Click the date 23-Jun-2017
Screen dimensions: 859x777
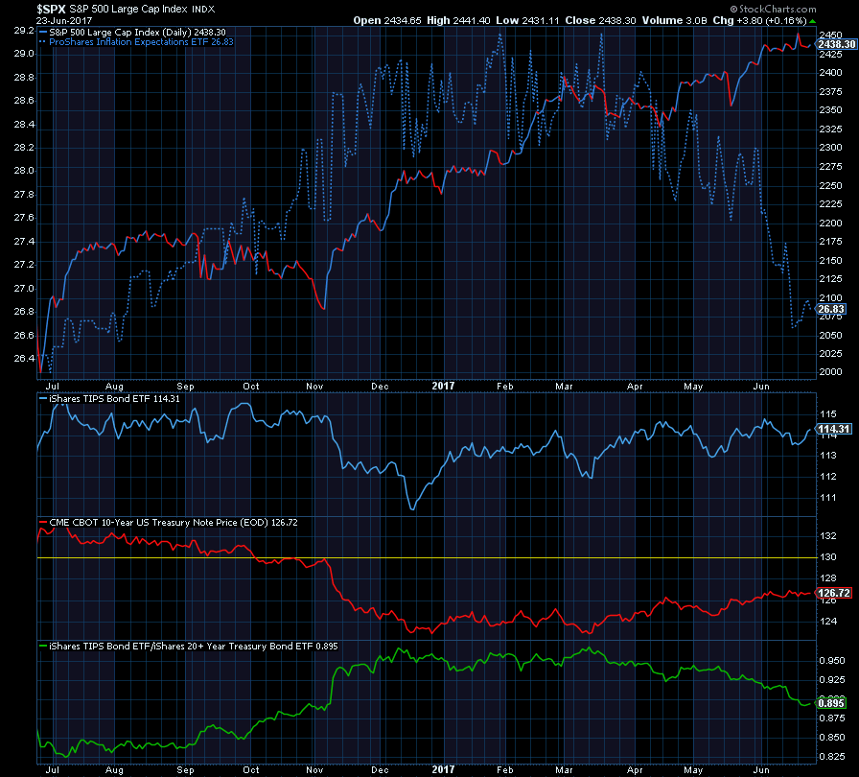coord(64,20)
